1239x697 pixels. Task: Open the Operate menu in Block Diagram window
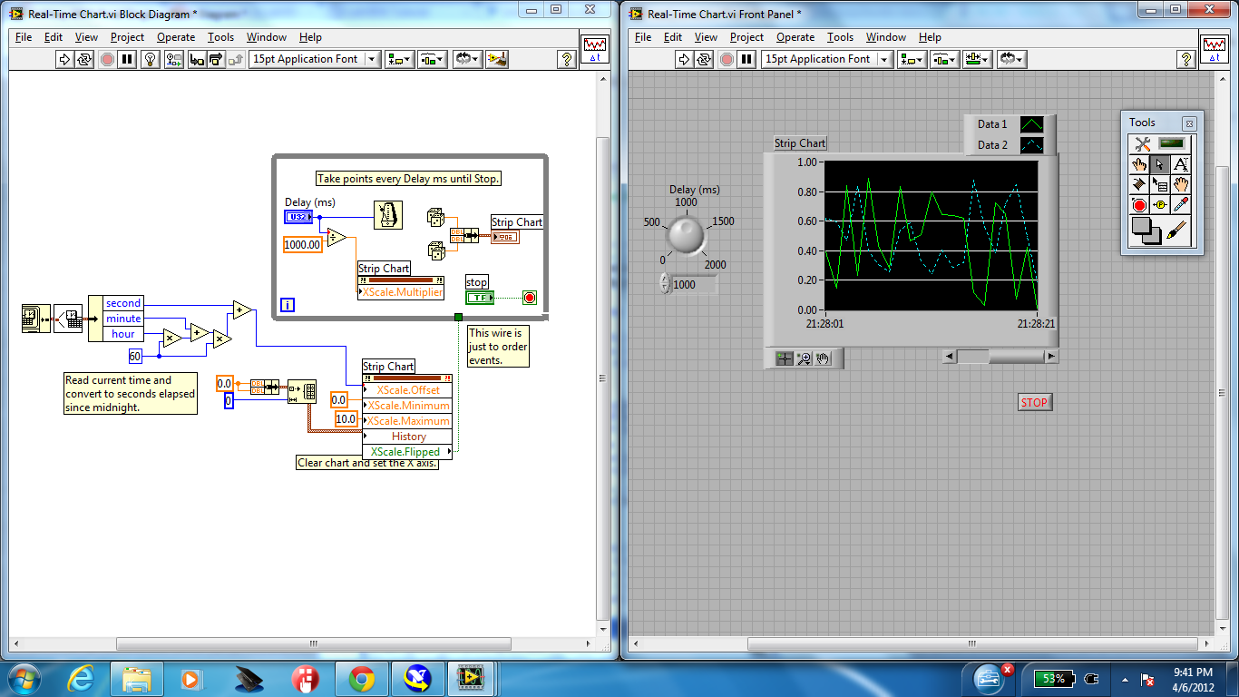(176, 37)
